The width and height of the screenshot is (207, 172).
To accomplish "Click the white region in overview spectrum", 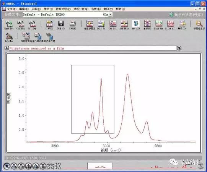I will pyautogui.click(x=99, y=166).
